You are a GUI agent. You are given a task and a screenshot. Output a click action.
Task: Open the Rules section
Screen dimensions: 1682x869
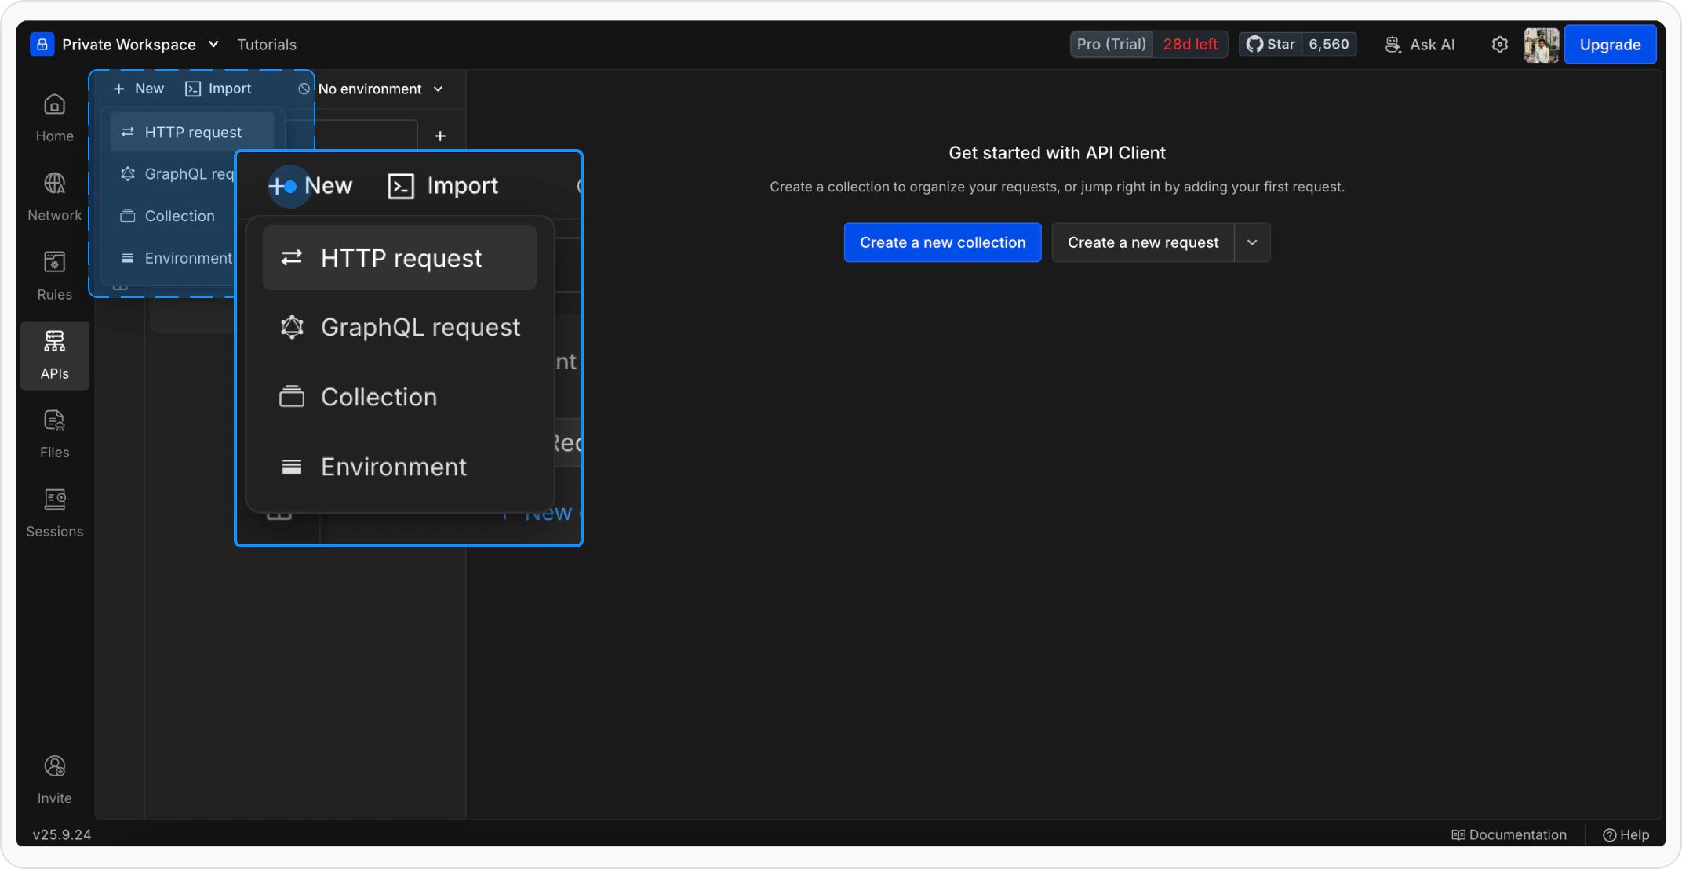[x=54, y=275]
